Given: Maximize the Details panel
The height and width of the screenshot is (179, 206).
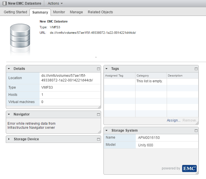Looking at the screenshot, I should pos(99,69).
